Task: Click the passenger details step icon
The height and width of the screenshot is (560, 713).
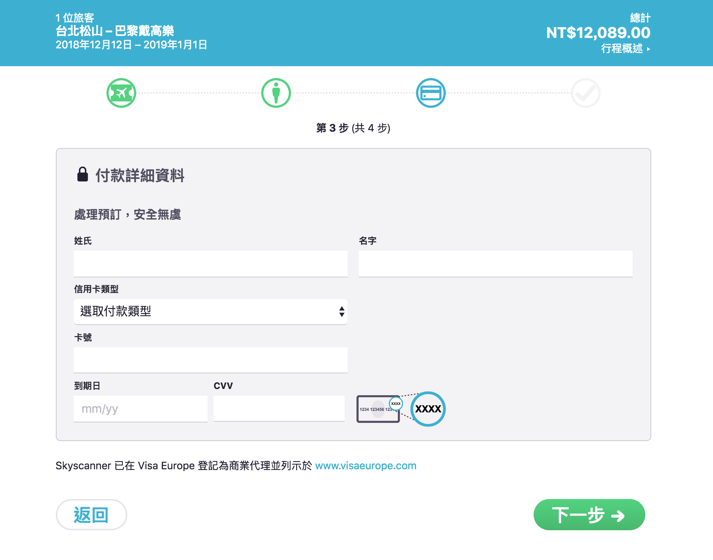Action: point(276,93)
